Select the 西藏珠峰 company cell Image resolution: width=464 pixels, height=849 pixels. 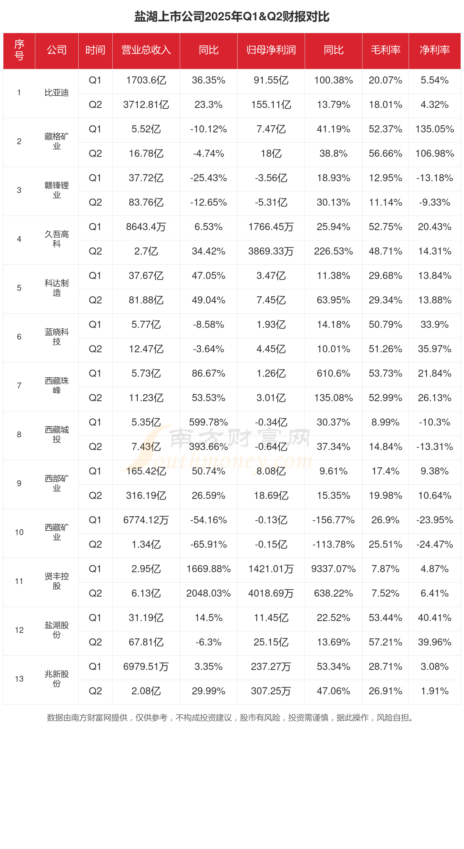coord(57,386)
